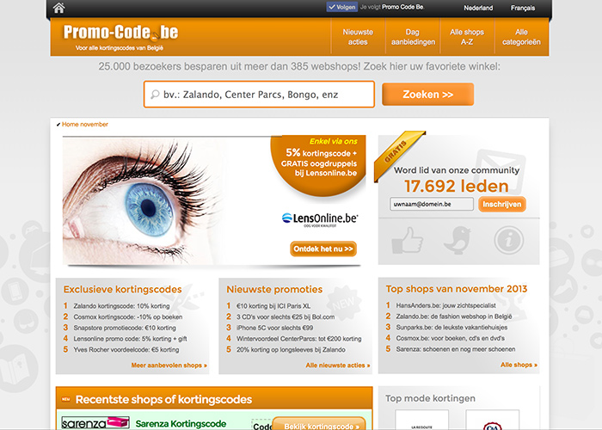This screenshot has width=602, height=430.
Task: Open Dag aanbiedingen menu
Action: coord(413,37)
